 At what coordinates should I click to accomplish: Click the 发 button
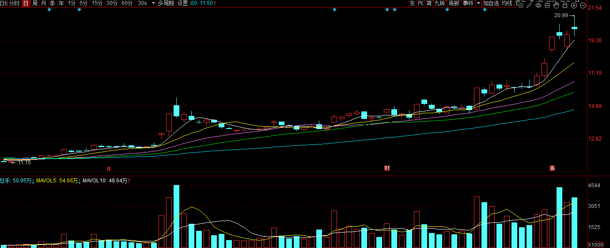tap(412, 3)
